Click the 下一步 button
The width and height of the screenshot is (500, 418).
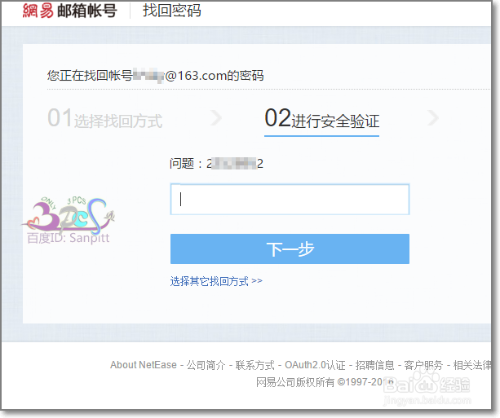pos(290,249)
